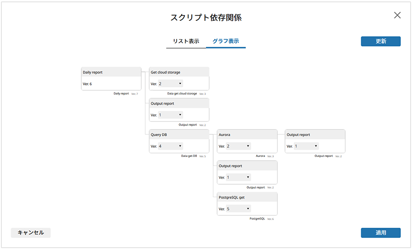Select the グラフ表示 tab
412x250 pixels.
(225, 41)
